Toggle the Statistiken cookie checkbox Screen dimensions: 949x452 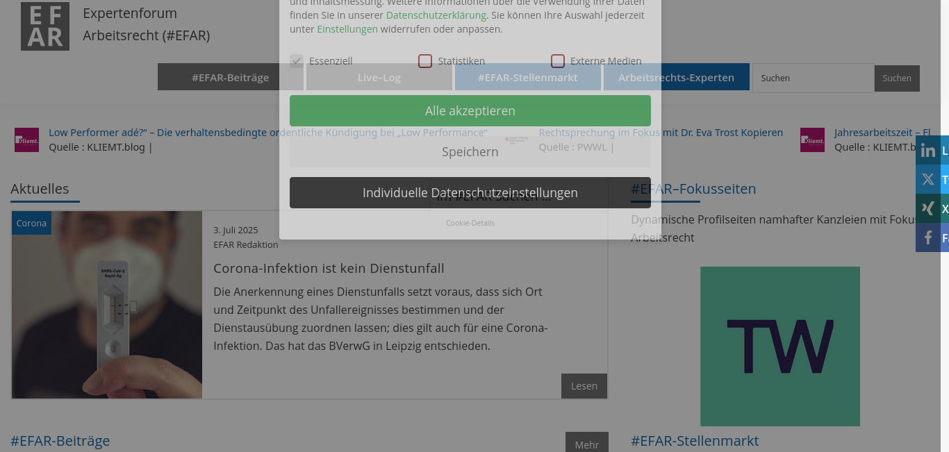[x=425, y=61]
